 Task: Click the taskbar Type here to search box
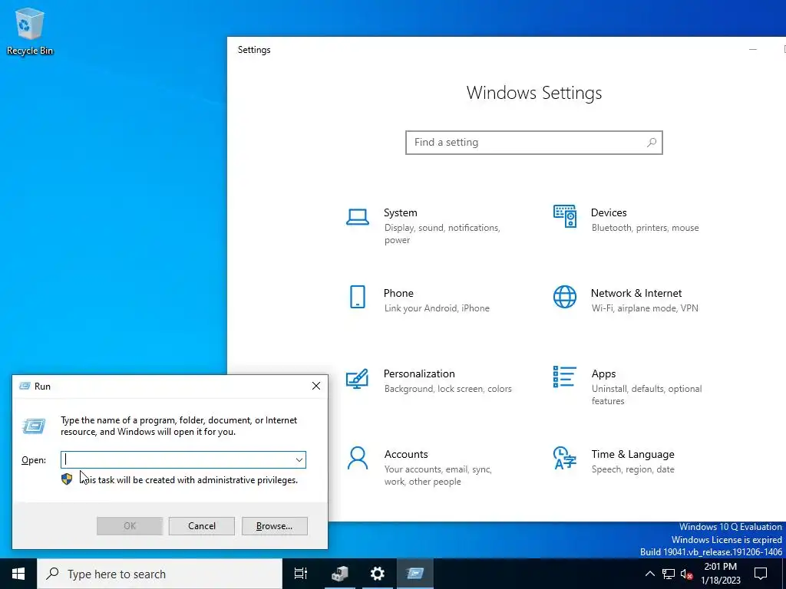pyautogui.click(x=160, y=574)
